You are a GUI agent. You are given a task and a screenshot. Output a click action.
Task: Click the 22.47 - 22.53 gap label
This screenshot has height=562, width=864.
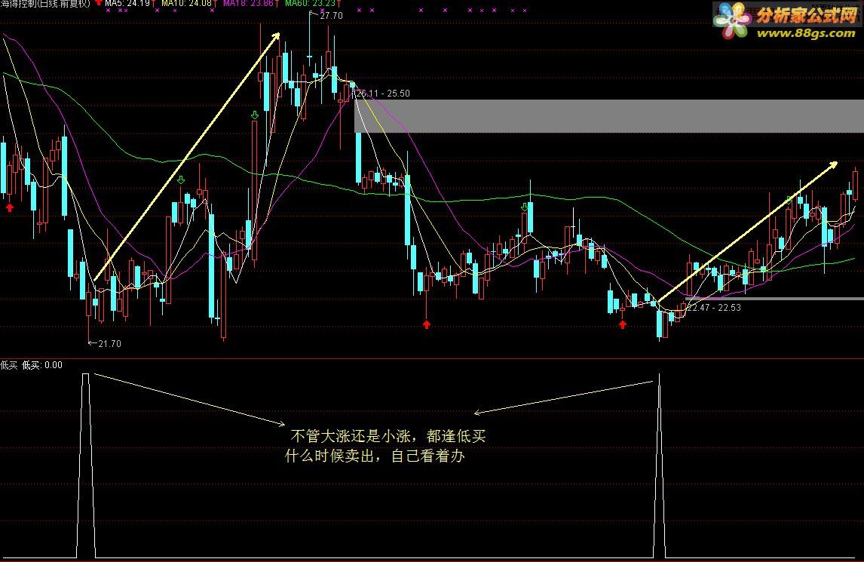click(x=714, y=307)
